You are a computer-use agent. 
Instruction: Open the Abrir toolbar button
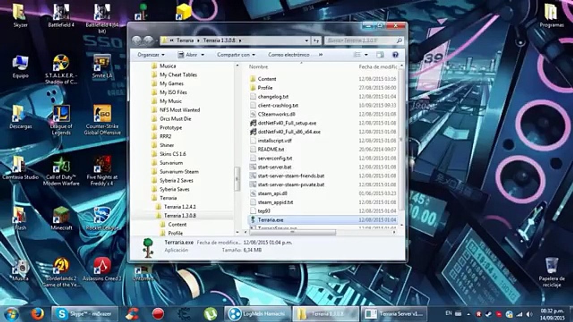[x=187, y=55]
